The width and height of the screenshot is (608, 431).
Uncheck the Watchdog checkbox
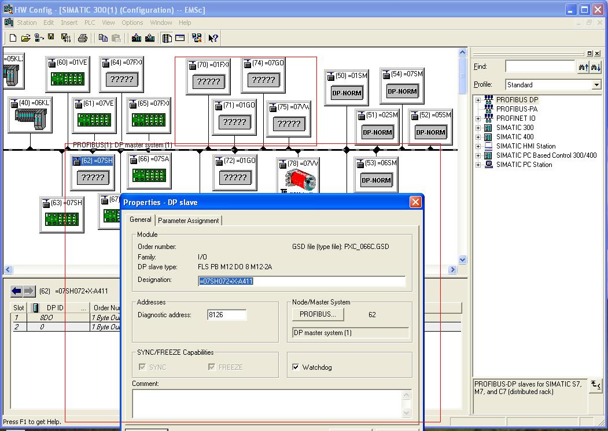point(296,367)
